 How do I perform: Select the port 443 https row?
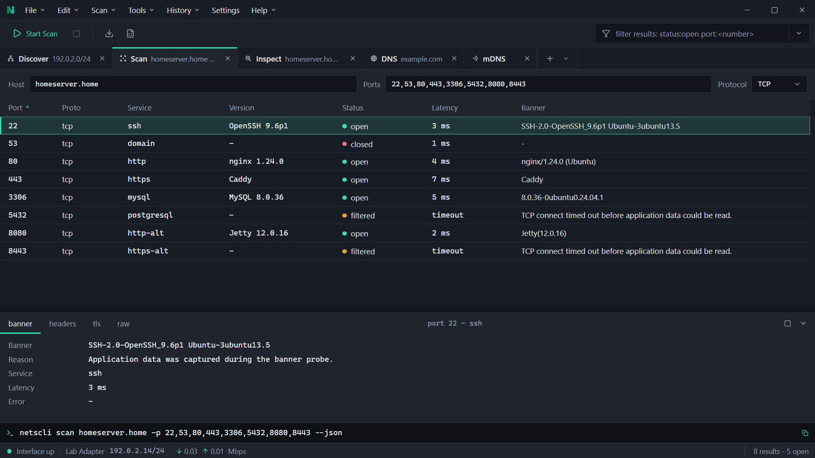click(405, 179)
